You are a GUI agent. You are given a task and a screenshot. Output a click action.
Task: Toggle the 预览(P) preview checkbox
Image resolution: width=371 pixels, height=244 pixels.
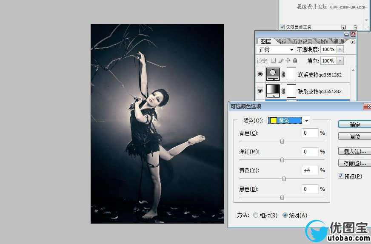tap(340, 176)
